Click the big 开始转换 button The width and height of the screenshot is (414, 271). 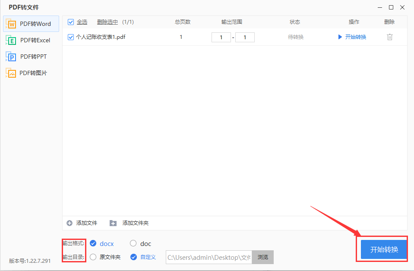click(384, 249)
